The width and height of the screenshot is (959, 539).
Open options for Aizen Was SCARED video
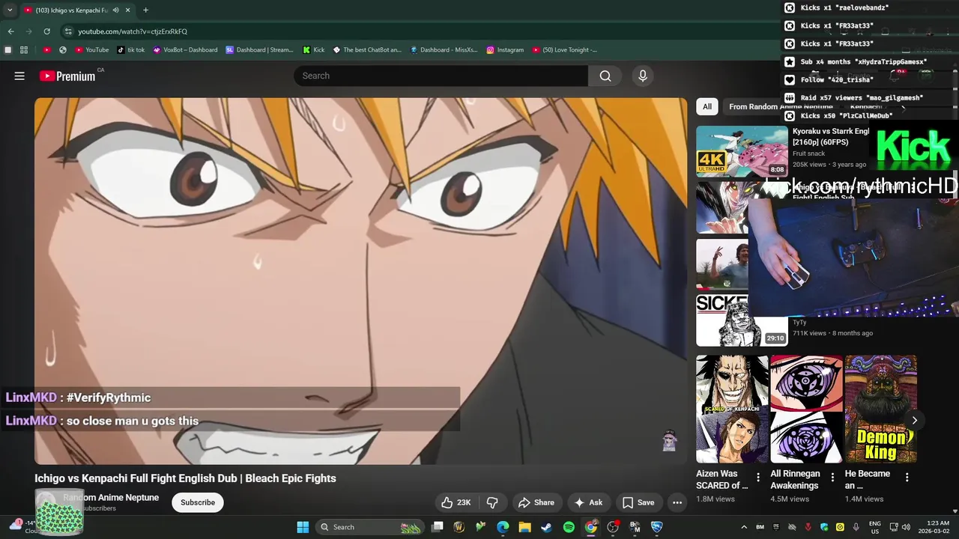tap(758, 477)
